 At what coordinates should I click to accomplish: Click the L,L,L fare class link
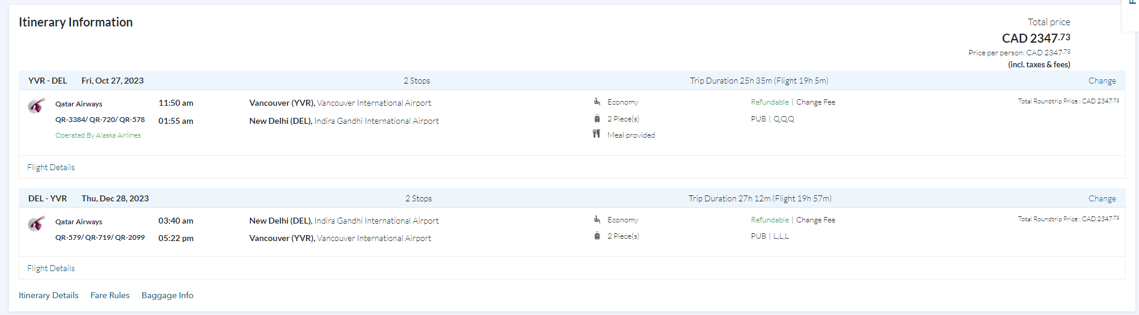click(781, 236)
